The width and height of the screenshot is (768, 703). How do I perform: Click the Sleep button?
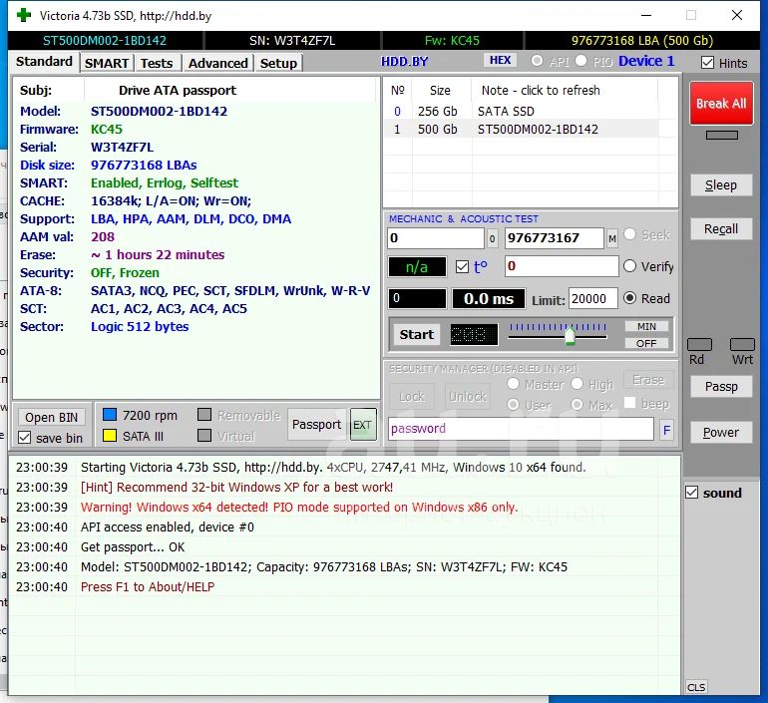(721, 185)
